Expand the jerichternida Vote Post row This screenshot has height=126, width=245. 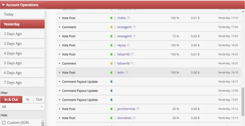tap(59, 109)
